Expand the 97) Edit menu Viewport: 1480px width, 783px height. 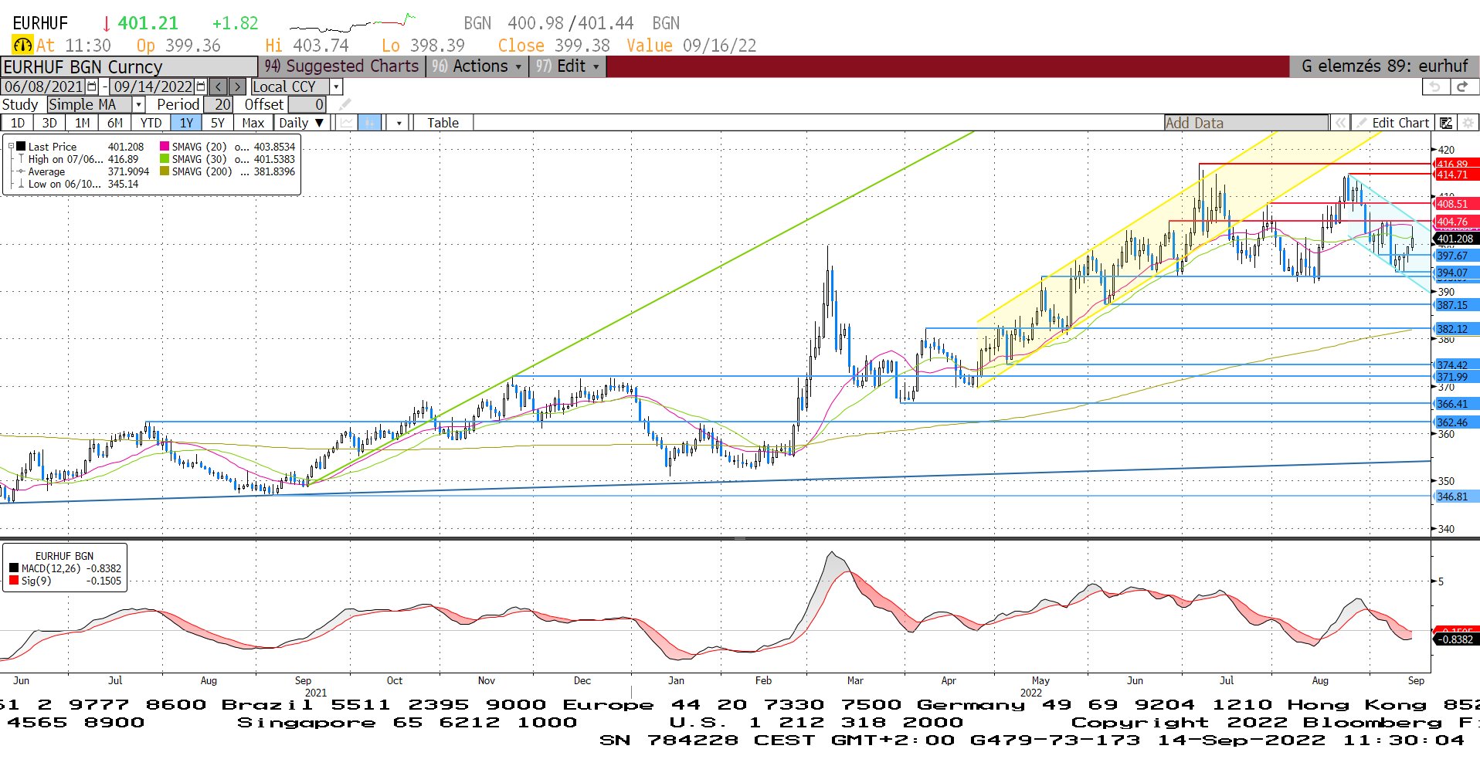coord(568,66)
